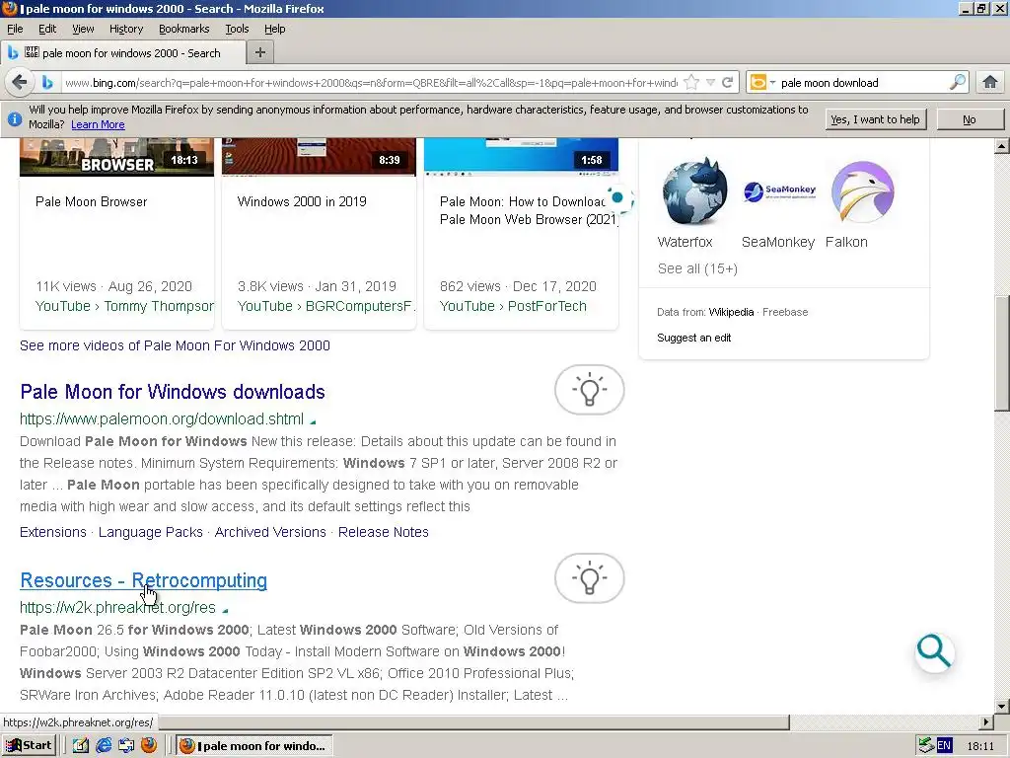
Task: Click the lightbulb next to Pale Moon downloads
Action: [590, 389]
